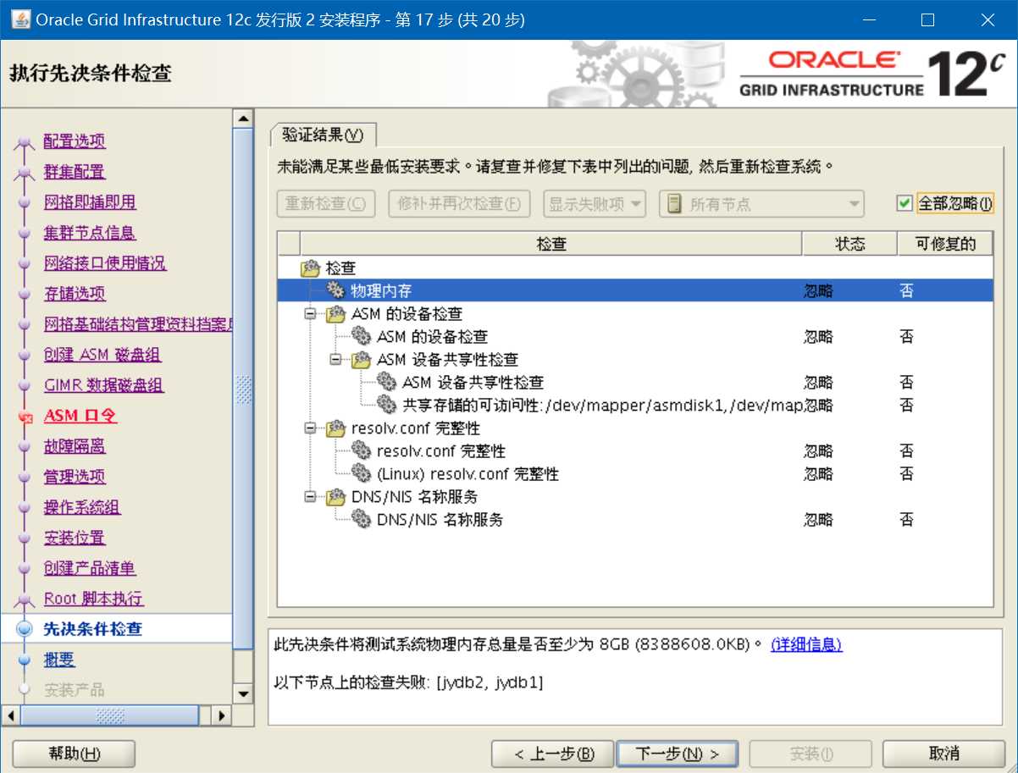Click the folder icon beside DNS/NIS 名称服务 group
This screenshot has width=1018, height=773.
coord(336,496)
